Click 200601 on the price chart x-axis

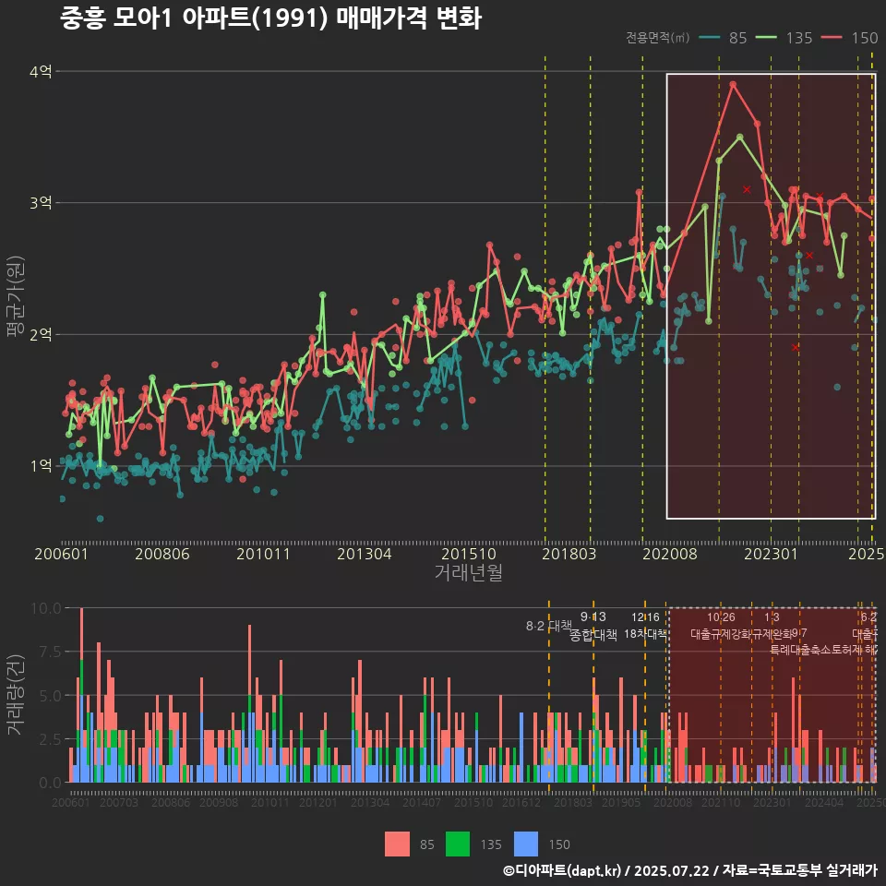(62, 554)
